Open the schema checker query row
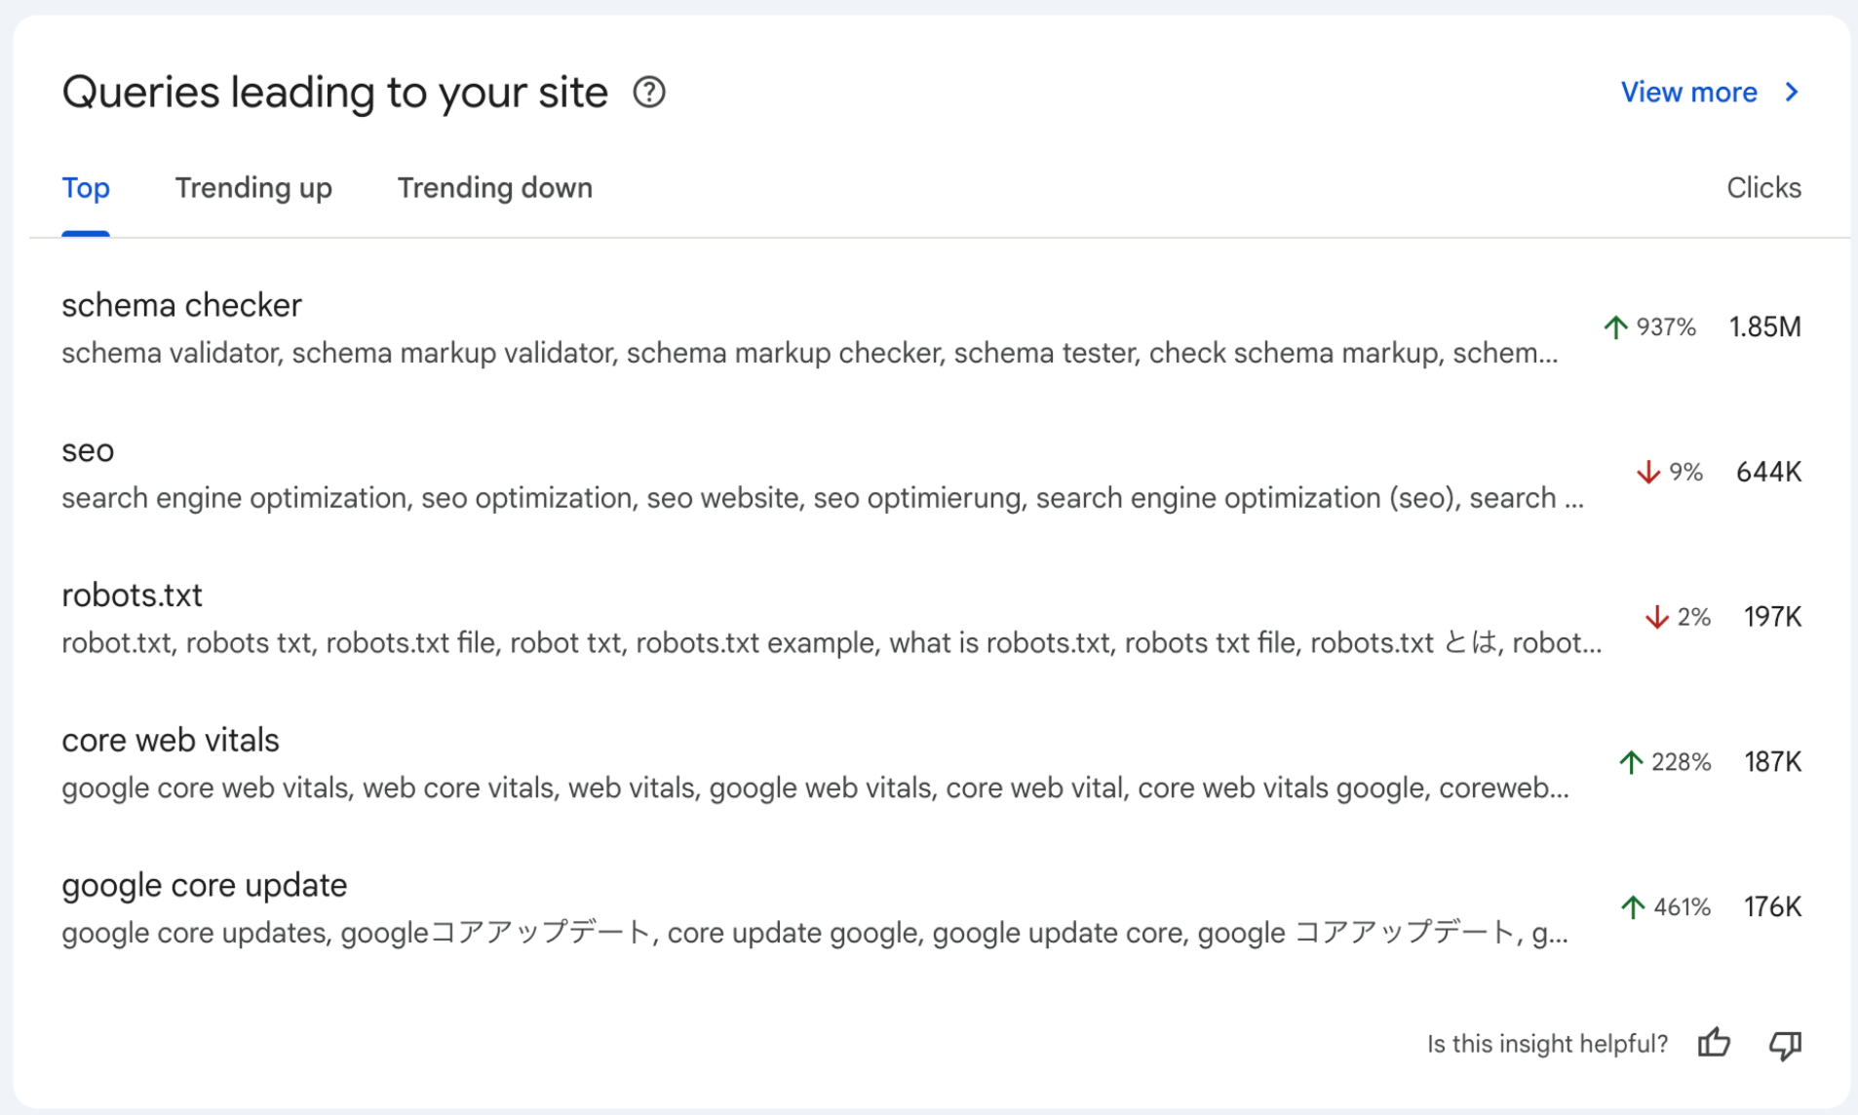 181,306
